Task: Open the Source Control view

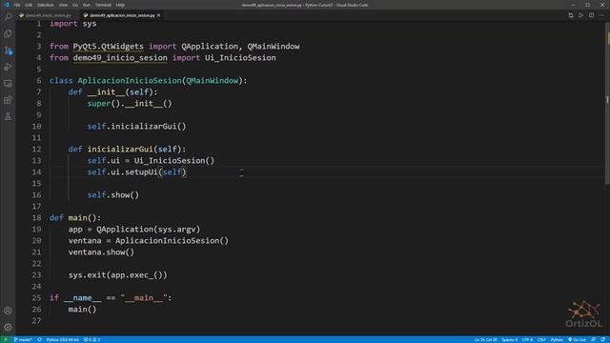Action: (x=8, y=50)
